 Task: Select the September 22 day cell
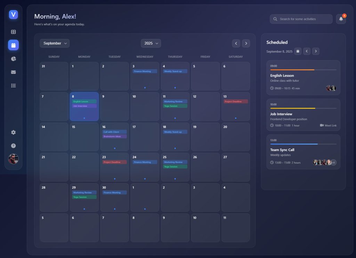tap(84, 167)
